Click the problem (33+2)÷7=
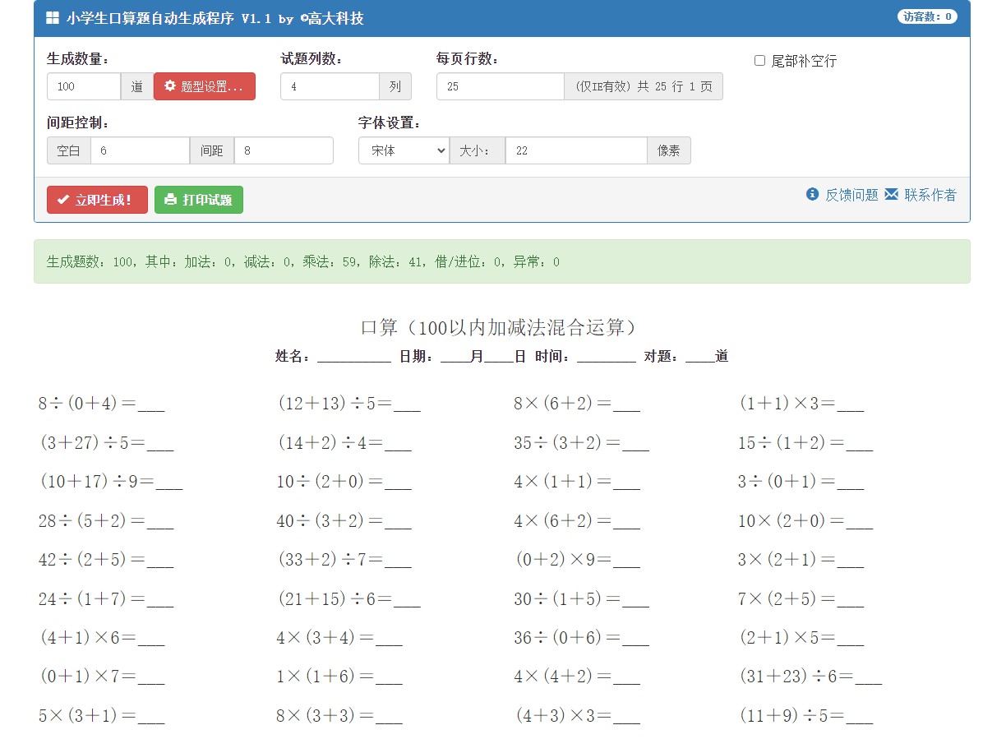The image size is (1006, 739). pyautogui.click(x=345, y=560)
